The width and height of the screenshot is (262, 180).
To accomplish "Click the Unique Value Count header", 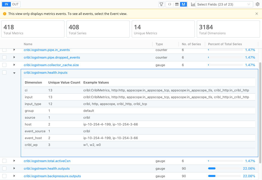I will point(64,82).
